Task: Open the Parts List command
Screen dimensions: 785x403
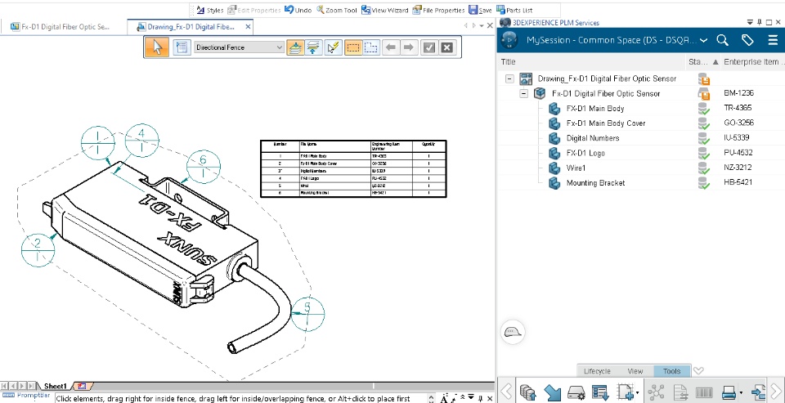Action: click(x=514, y=10)
